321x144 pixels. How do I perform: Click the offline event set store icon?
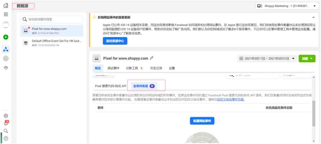tap(26, 43)
